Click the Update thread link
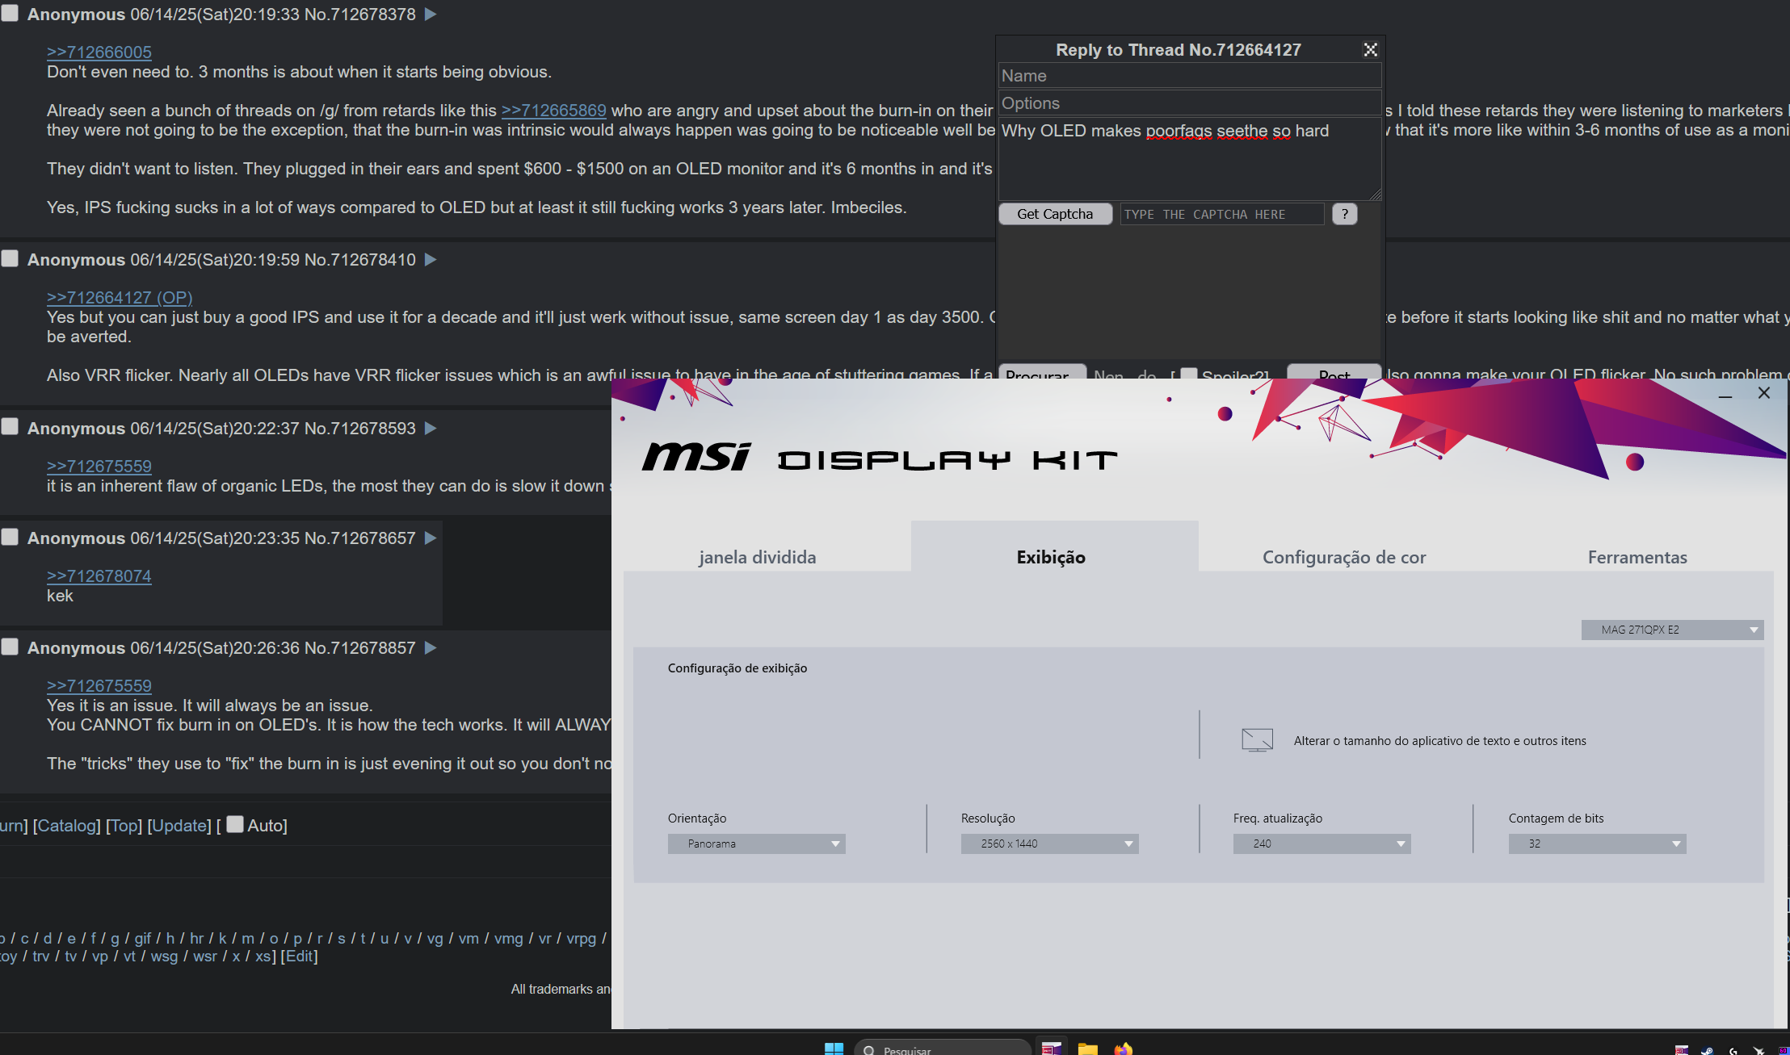 179,825
